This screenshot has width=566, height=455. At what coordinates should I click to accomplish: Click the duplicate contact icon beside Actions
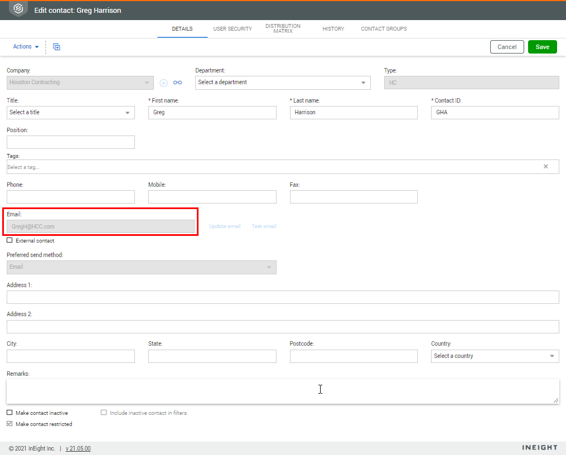(56, 47)
